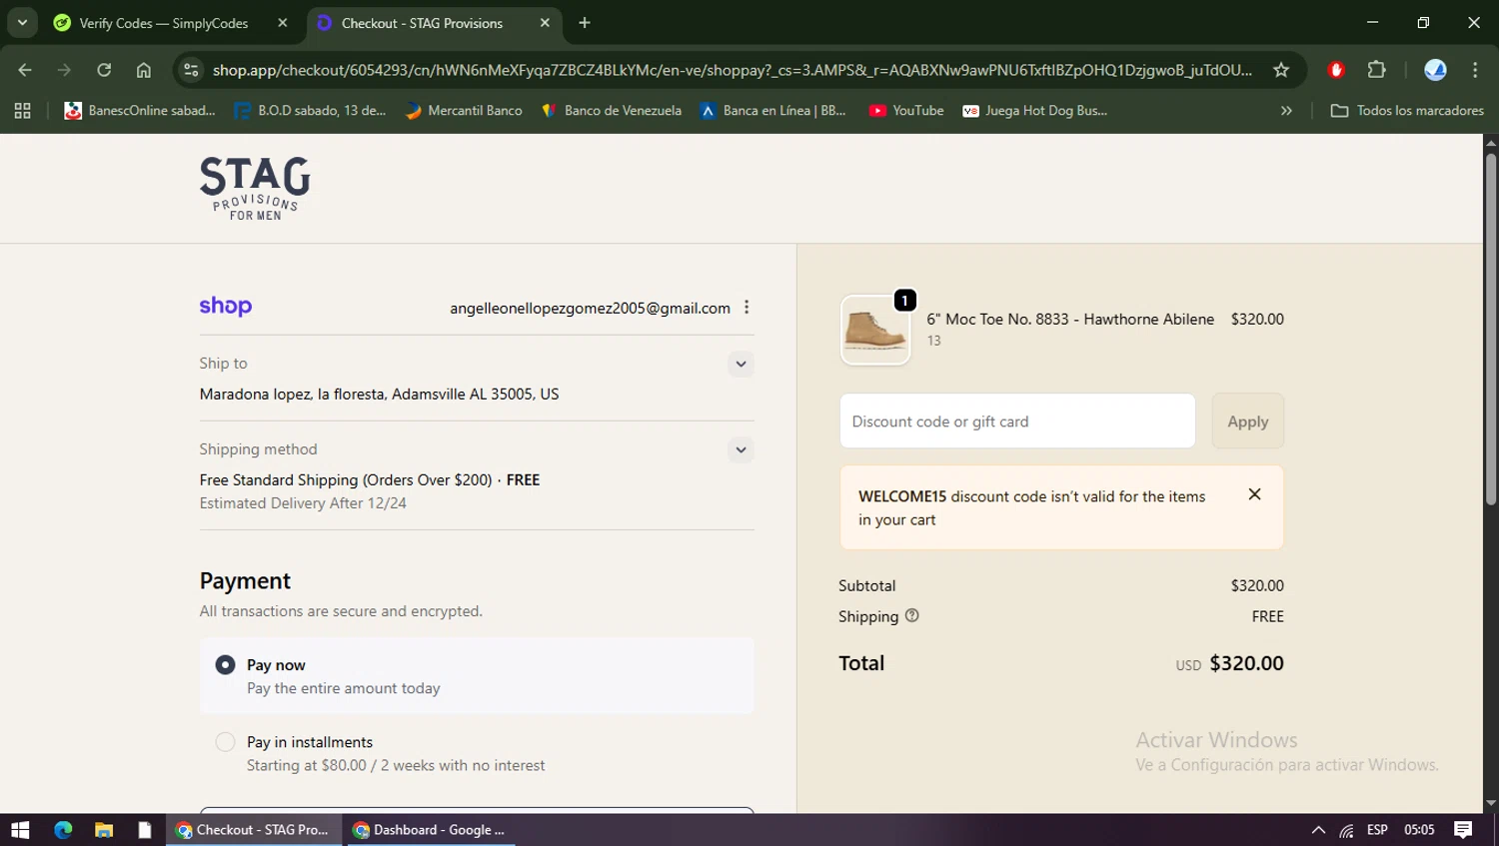Click the scrollbar down arrow

tap(1491, 803)
